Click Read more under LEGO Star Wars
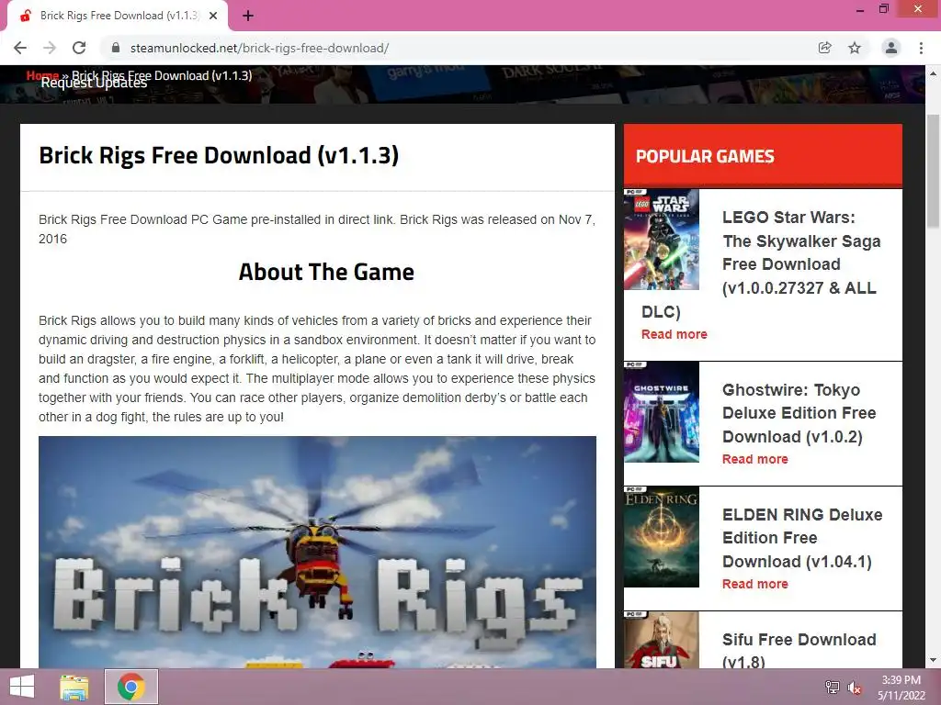 coord(674,334)
